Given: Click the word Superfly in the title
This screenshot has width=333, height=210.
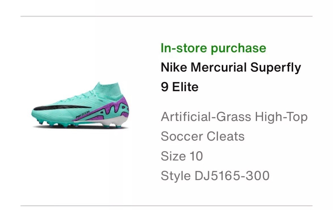Looking at the screenshot, I should (276, 68).
